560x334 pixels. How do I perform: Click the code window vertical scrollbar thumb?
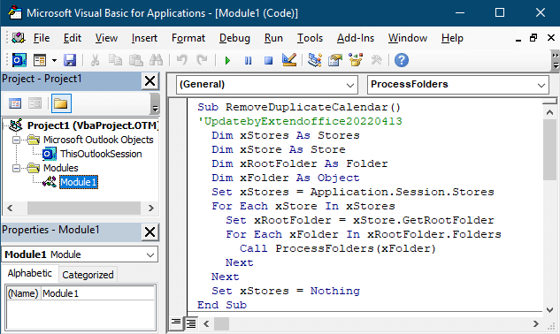pos(549,150)
